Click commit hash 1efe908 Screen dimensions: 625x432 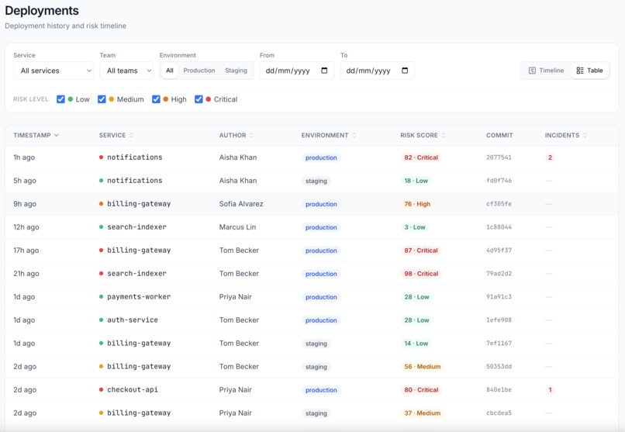[x=499, y=320]
